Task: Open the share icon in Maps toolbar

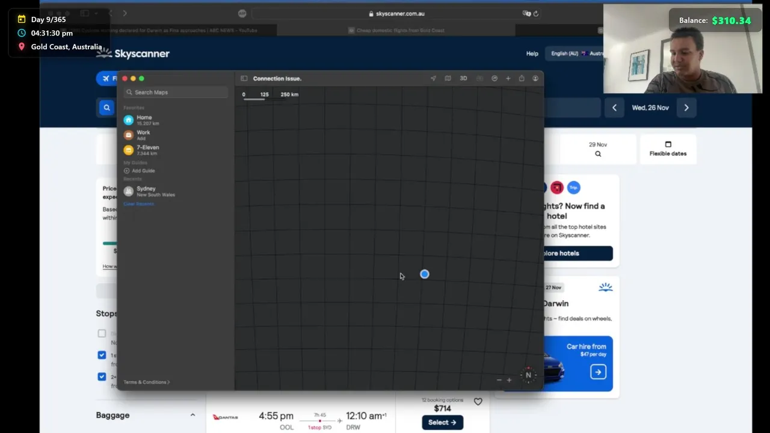Action: pyautogui.click(x=522, y=78)
